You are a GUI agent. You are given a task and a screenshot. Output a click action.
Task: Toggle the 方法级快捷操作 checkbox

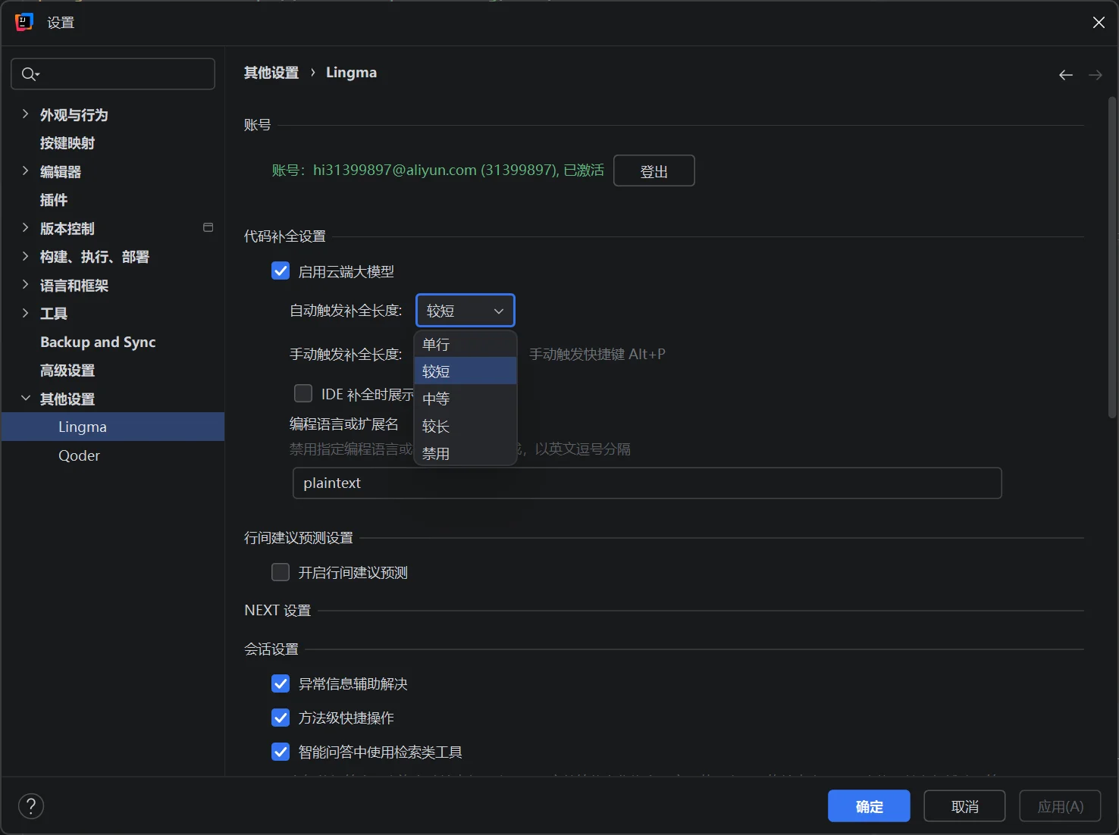click(x=281, y=718)
